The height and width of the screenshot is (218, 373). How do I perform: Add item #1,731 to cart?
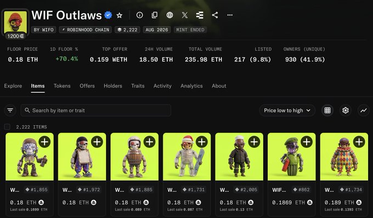coord(202,142)
